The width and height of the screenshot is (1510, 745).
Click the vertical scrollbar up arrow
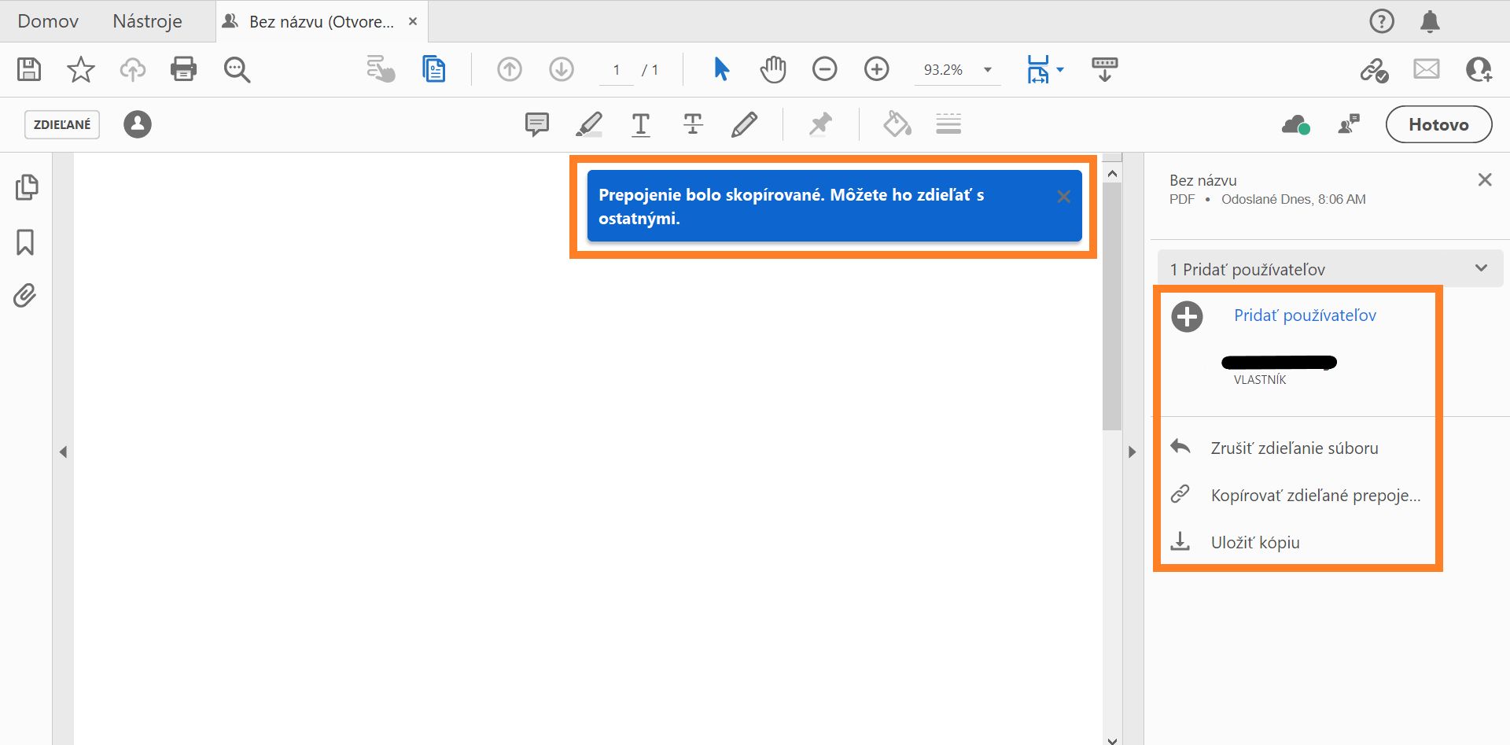coord(1112,173)
